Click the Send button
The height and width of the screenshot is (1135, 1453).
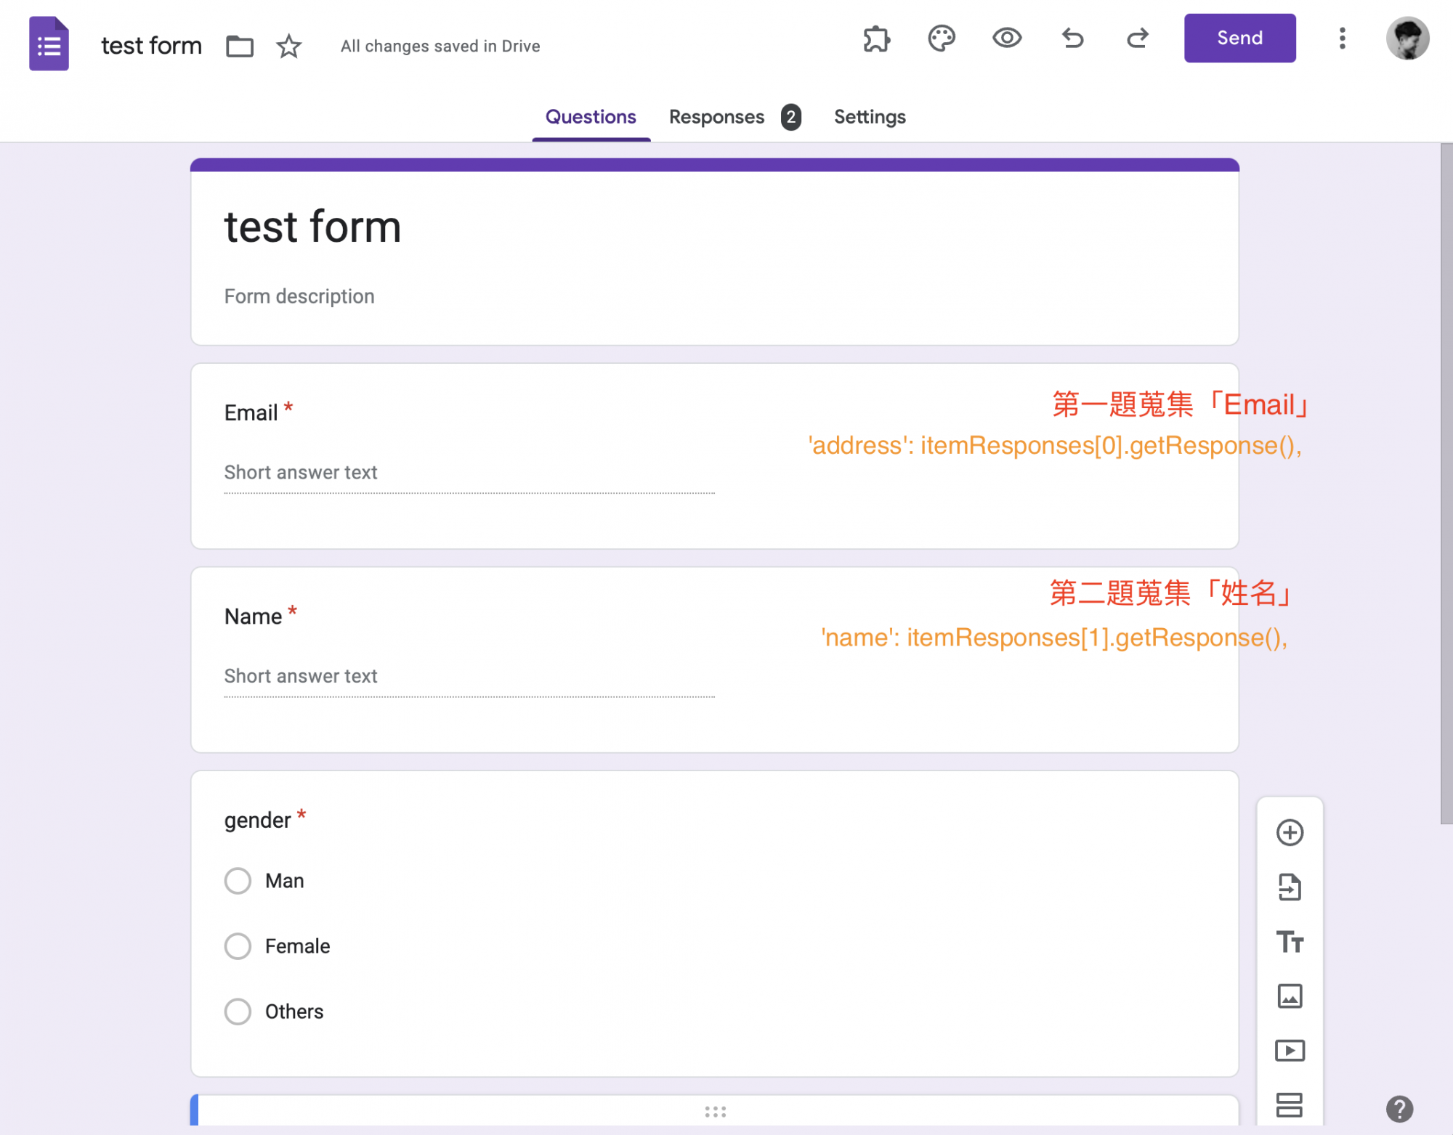pyautogui.click(x=1239, y=38)
